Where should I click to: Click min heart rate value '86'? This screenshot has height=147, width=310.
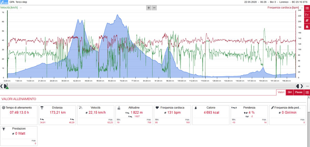[x=156, y=123]
